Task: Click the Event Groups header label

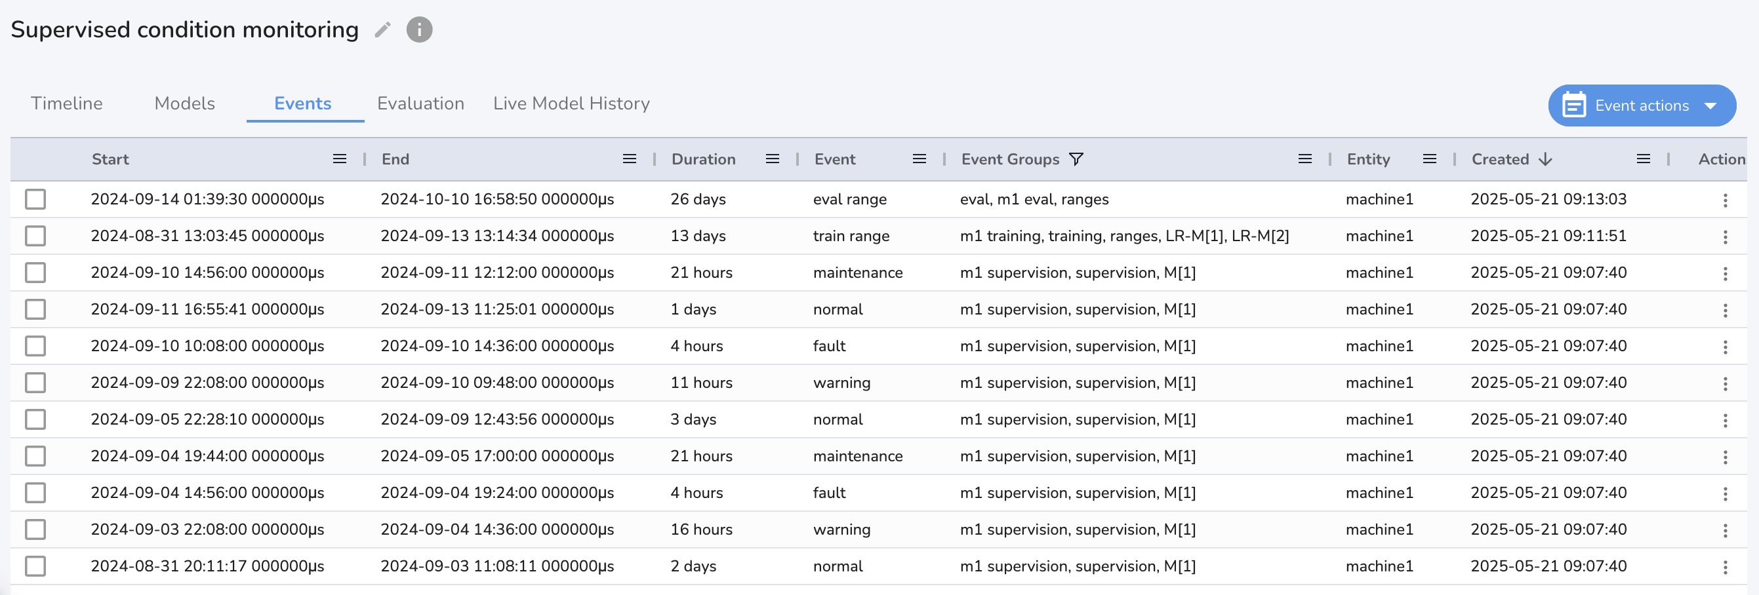Action: 1010,159
